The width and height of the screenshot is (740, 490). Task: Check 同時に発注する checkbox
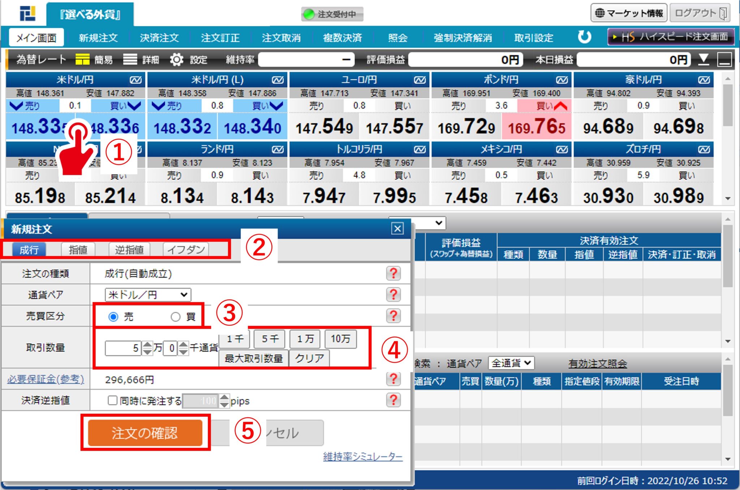point(112,400)
